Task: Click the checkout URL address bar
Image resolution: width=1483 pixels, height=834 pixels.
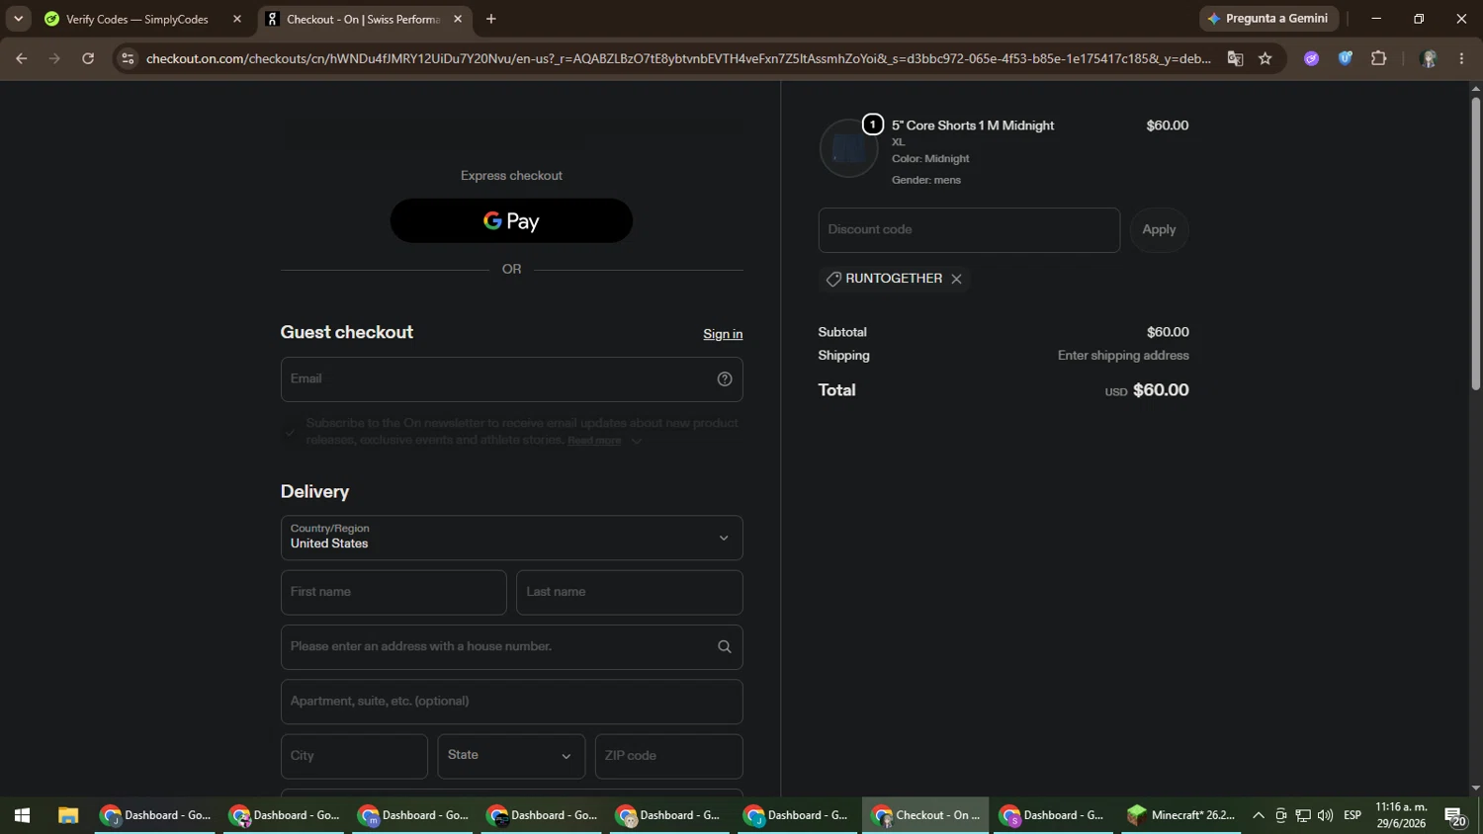Action: coord(678,59)
